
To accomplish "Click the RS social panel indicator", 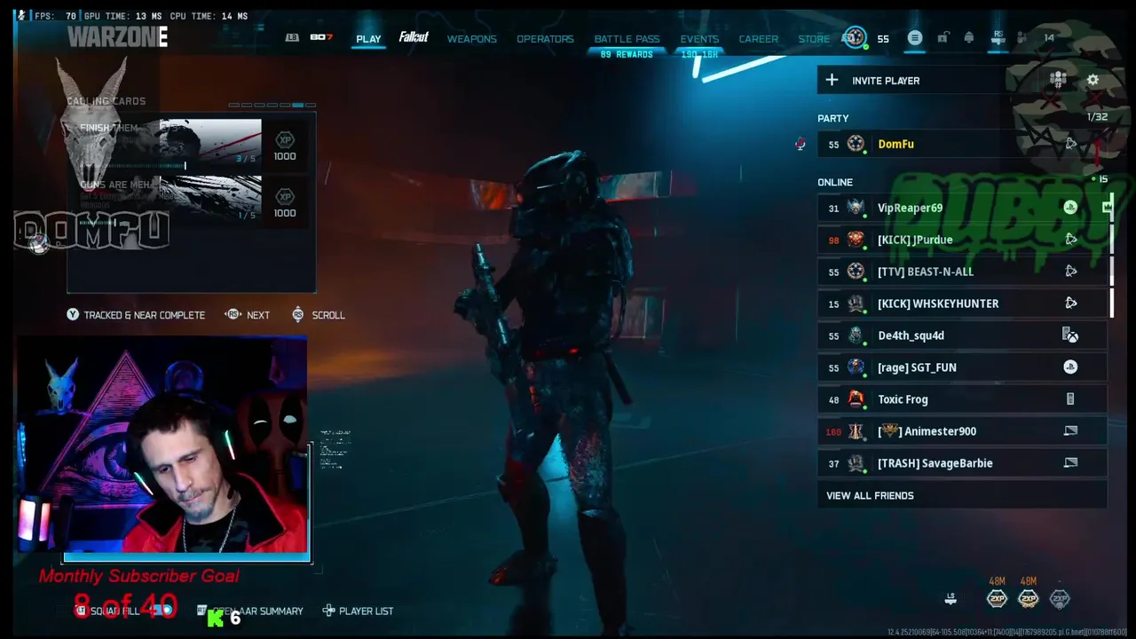I will click(998, 37).
